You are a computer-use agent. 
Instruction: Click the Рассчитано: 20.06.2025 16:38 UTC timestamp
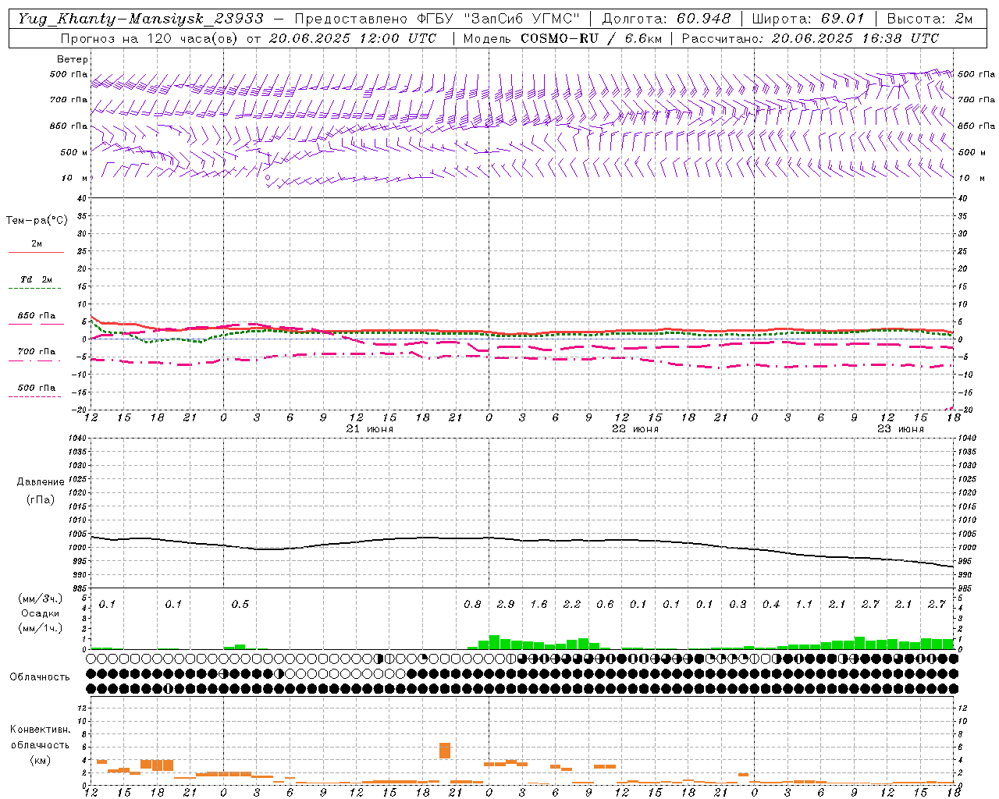[x=810, y=38]
